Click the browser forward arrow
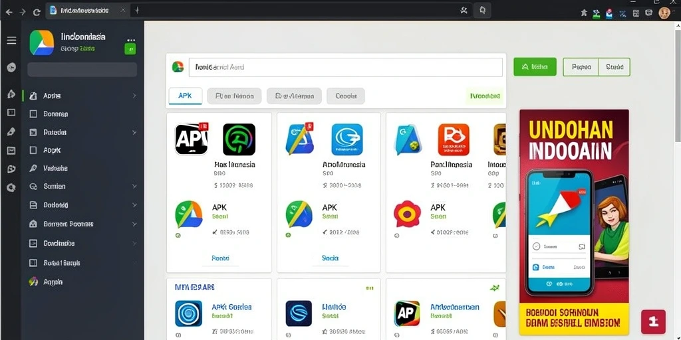The width and height of the screenshot is (681, 340). tap(22, 12)
